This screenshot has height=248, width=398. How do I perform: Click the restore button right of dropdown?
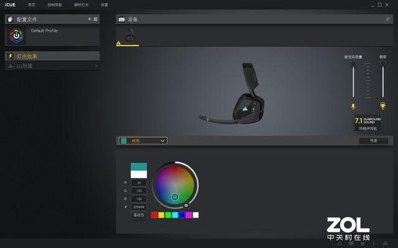pos(374,141)
